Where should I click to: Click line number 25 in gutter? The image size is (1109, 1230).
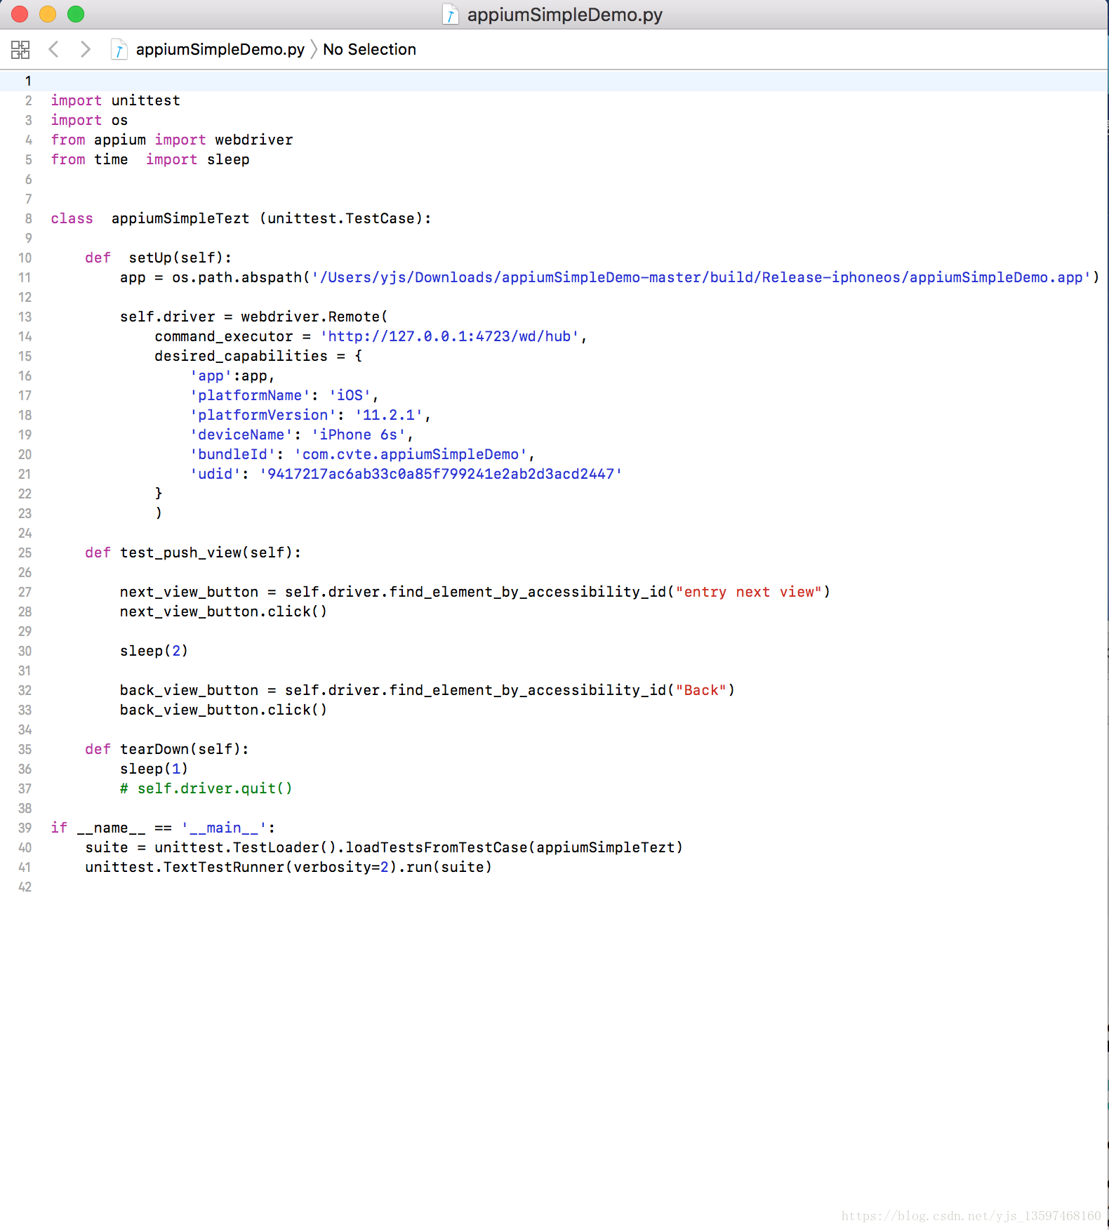coord(25,553)
